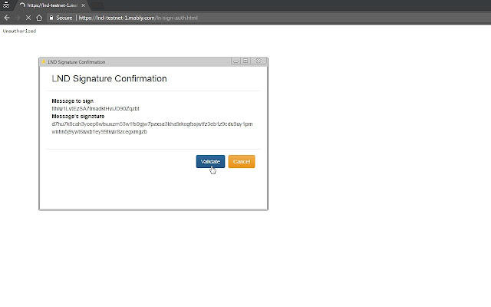The image size is (491, 307).
Task: Click the Secure padlock indicator
Action: [x=61, y=18]
